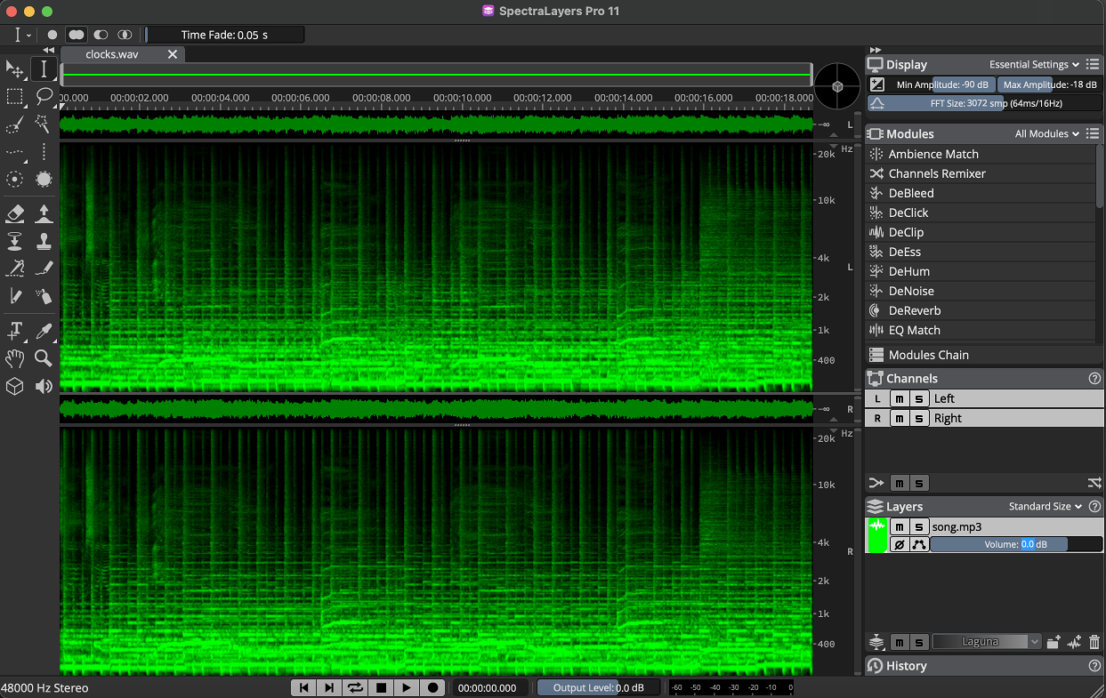The width and height of the screenshot is (1106, 698).
Task: Open the Modules Chain
Action: (x=928, y=355)
